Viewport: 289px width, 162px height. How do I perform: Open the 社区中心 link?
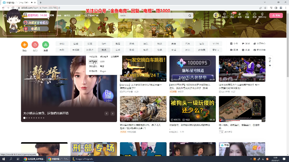pyautogui.click(x=259, y=44)
